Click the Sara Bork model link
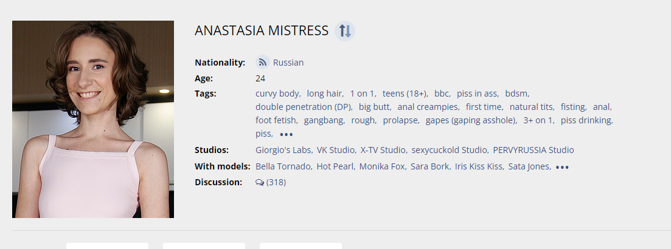The height and width of the screenshot is (249, 671). click(429, 166)
